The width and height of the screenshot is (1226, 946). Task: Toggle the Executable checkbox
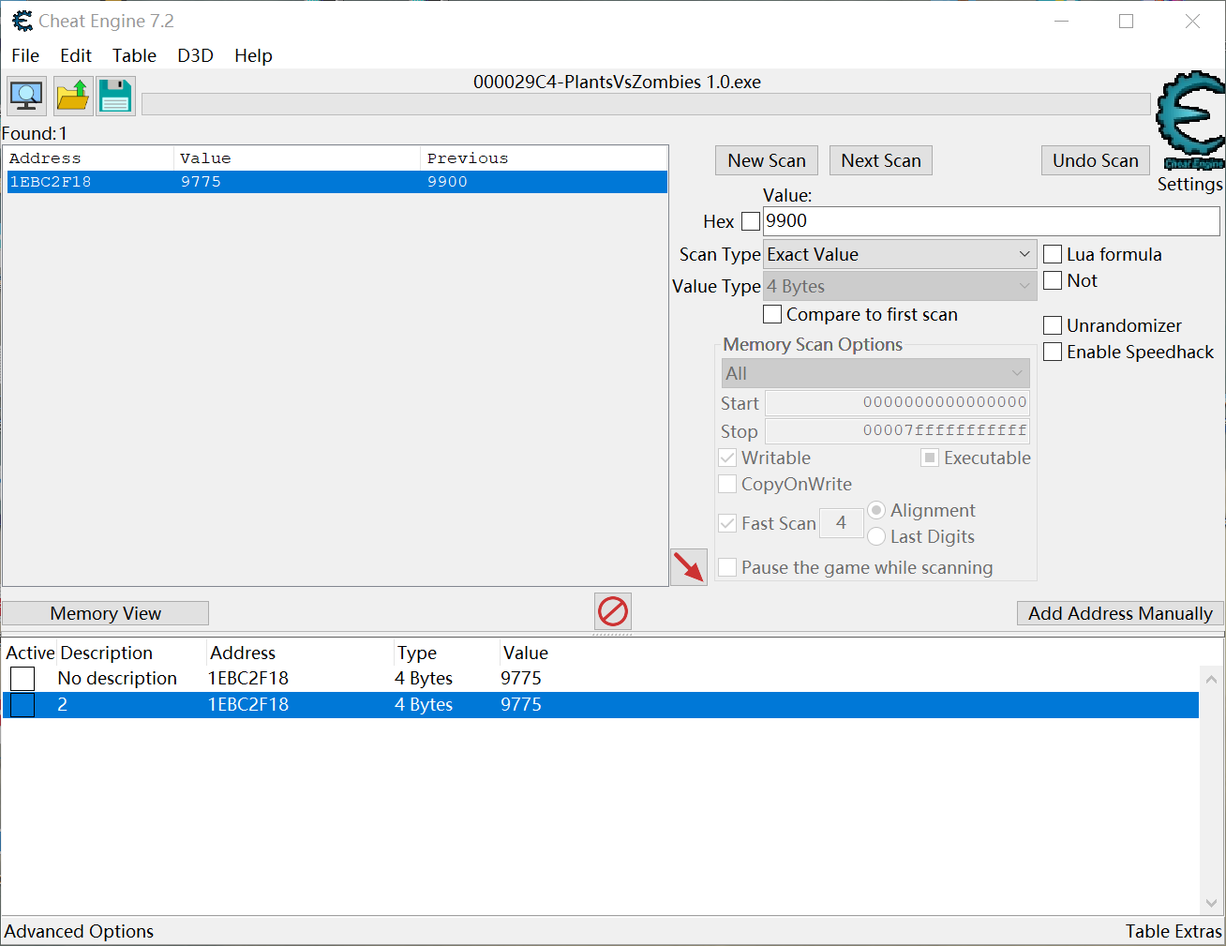[x=930, y=458]
